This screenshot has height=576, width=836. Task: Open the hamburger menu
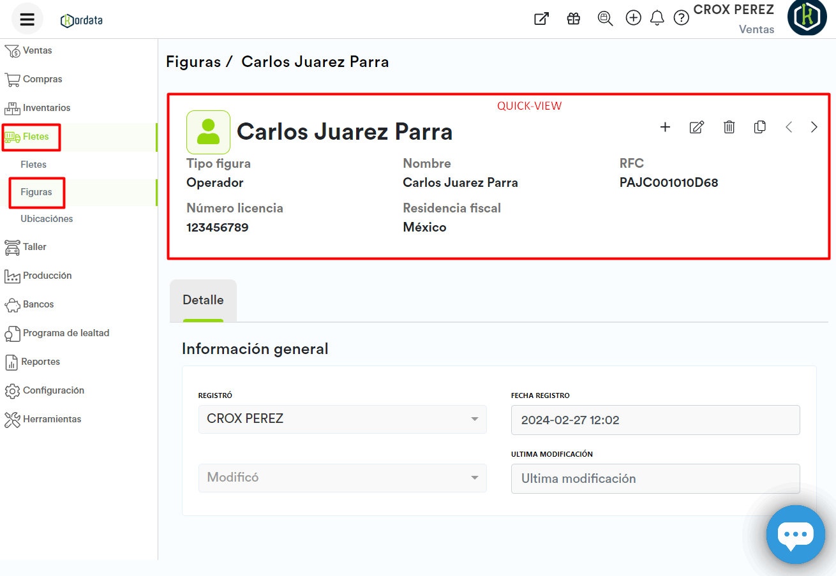click(x=27, y=19)
